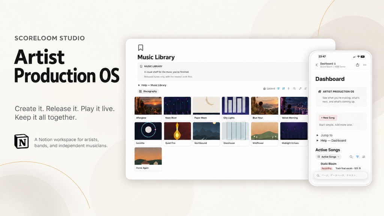The image size is (384, 216).
Task: Select the Discography view tab
Action: click(148, 91)
